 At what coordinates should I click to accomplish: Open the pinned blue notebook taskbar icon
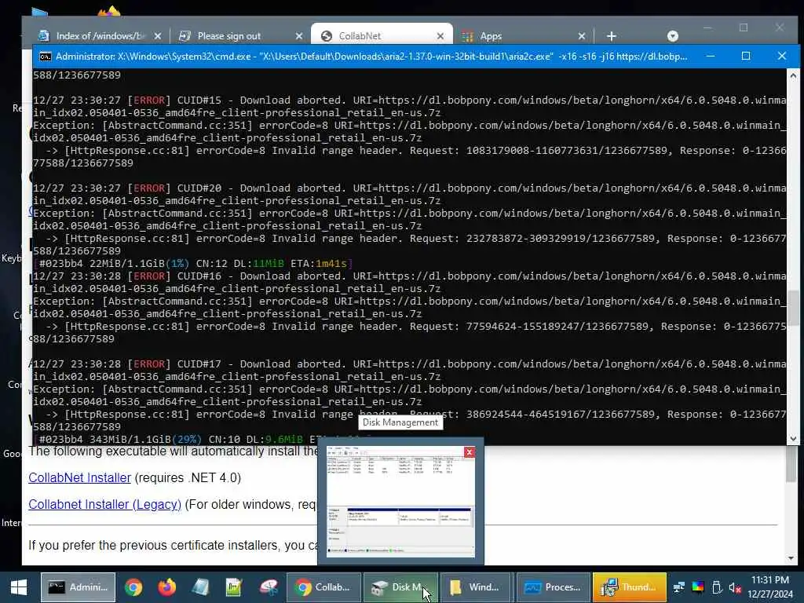click(x=200, y=587)
